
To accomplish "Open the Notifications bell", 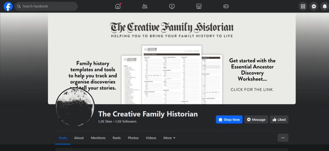I will [324, 6].
